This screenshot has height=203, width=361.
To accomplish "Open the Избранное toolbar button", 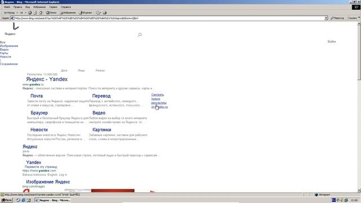I will point(68,12).
